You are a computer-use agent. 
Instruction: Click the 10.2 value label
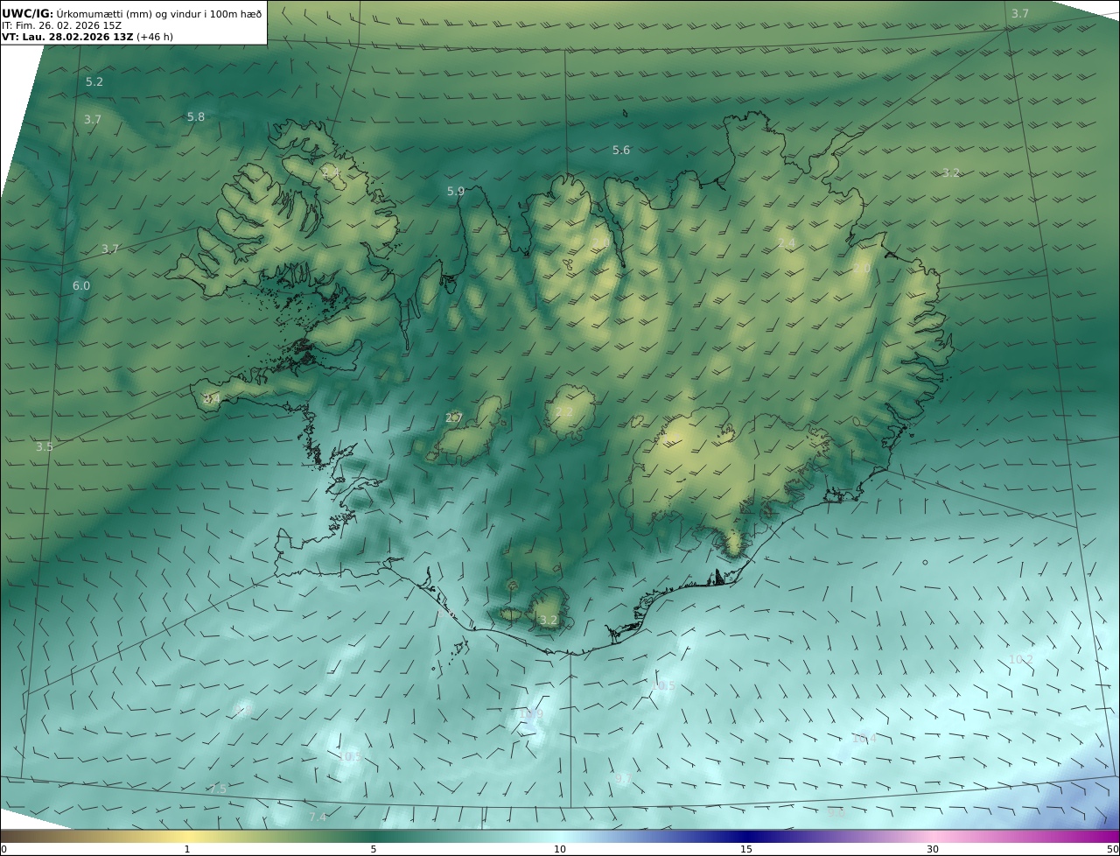[x=1021, y=659]
